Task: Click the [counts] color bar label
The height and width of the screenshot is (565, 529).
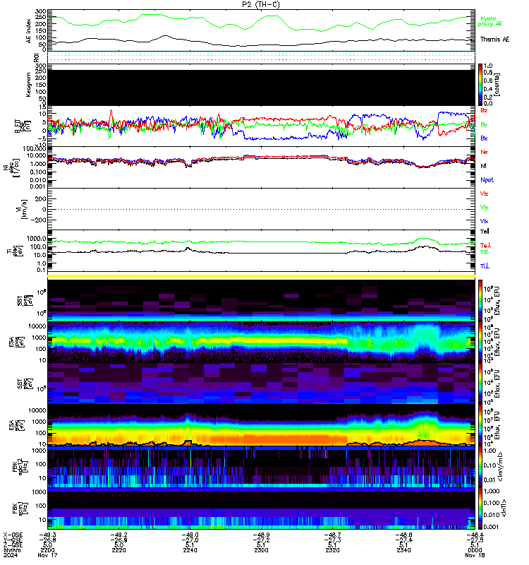Action: [x=497, y=85]
